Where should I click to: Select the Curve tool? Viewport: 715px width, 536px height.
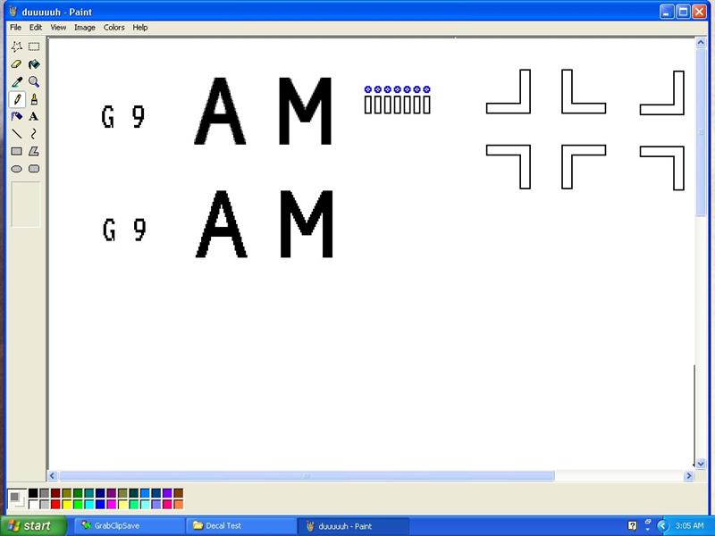click(x=34, y=133)
